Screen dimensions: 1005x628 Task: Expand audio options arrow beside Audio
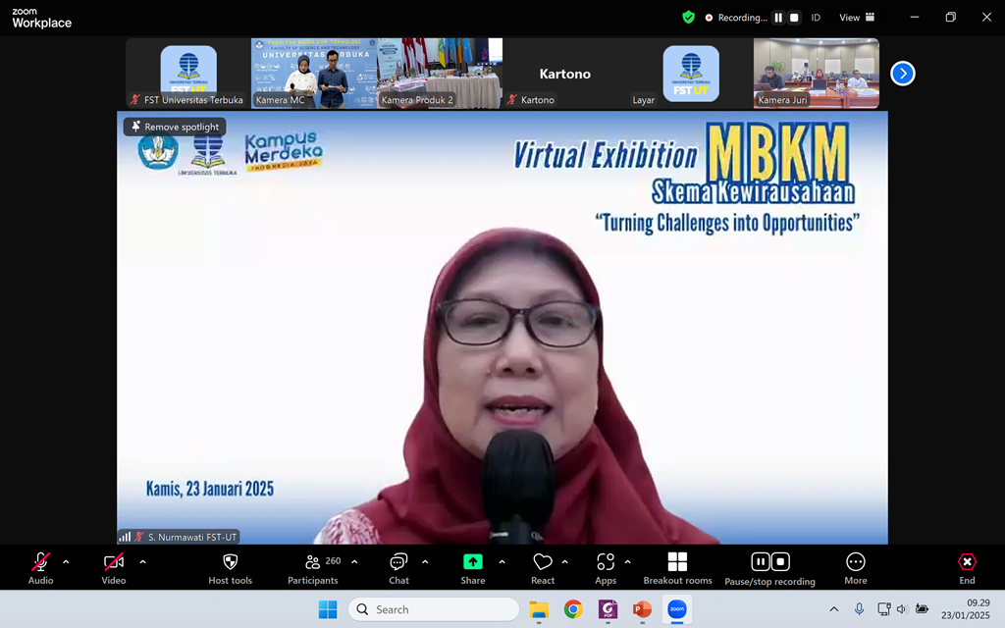[66, 562]
